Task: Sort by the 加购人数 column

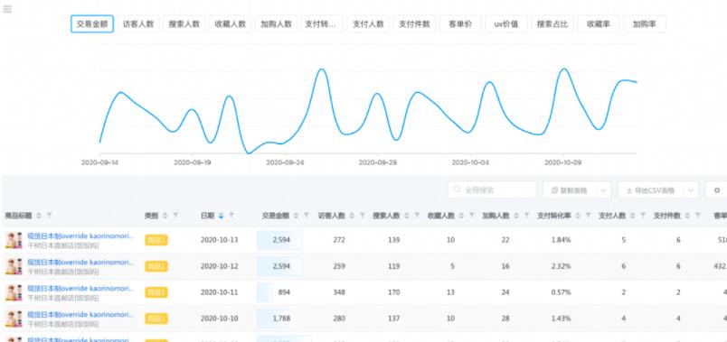Action: 516,216
